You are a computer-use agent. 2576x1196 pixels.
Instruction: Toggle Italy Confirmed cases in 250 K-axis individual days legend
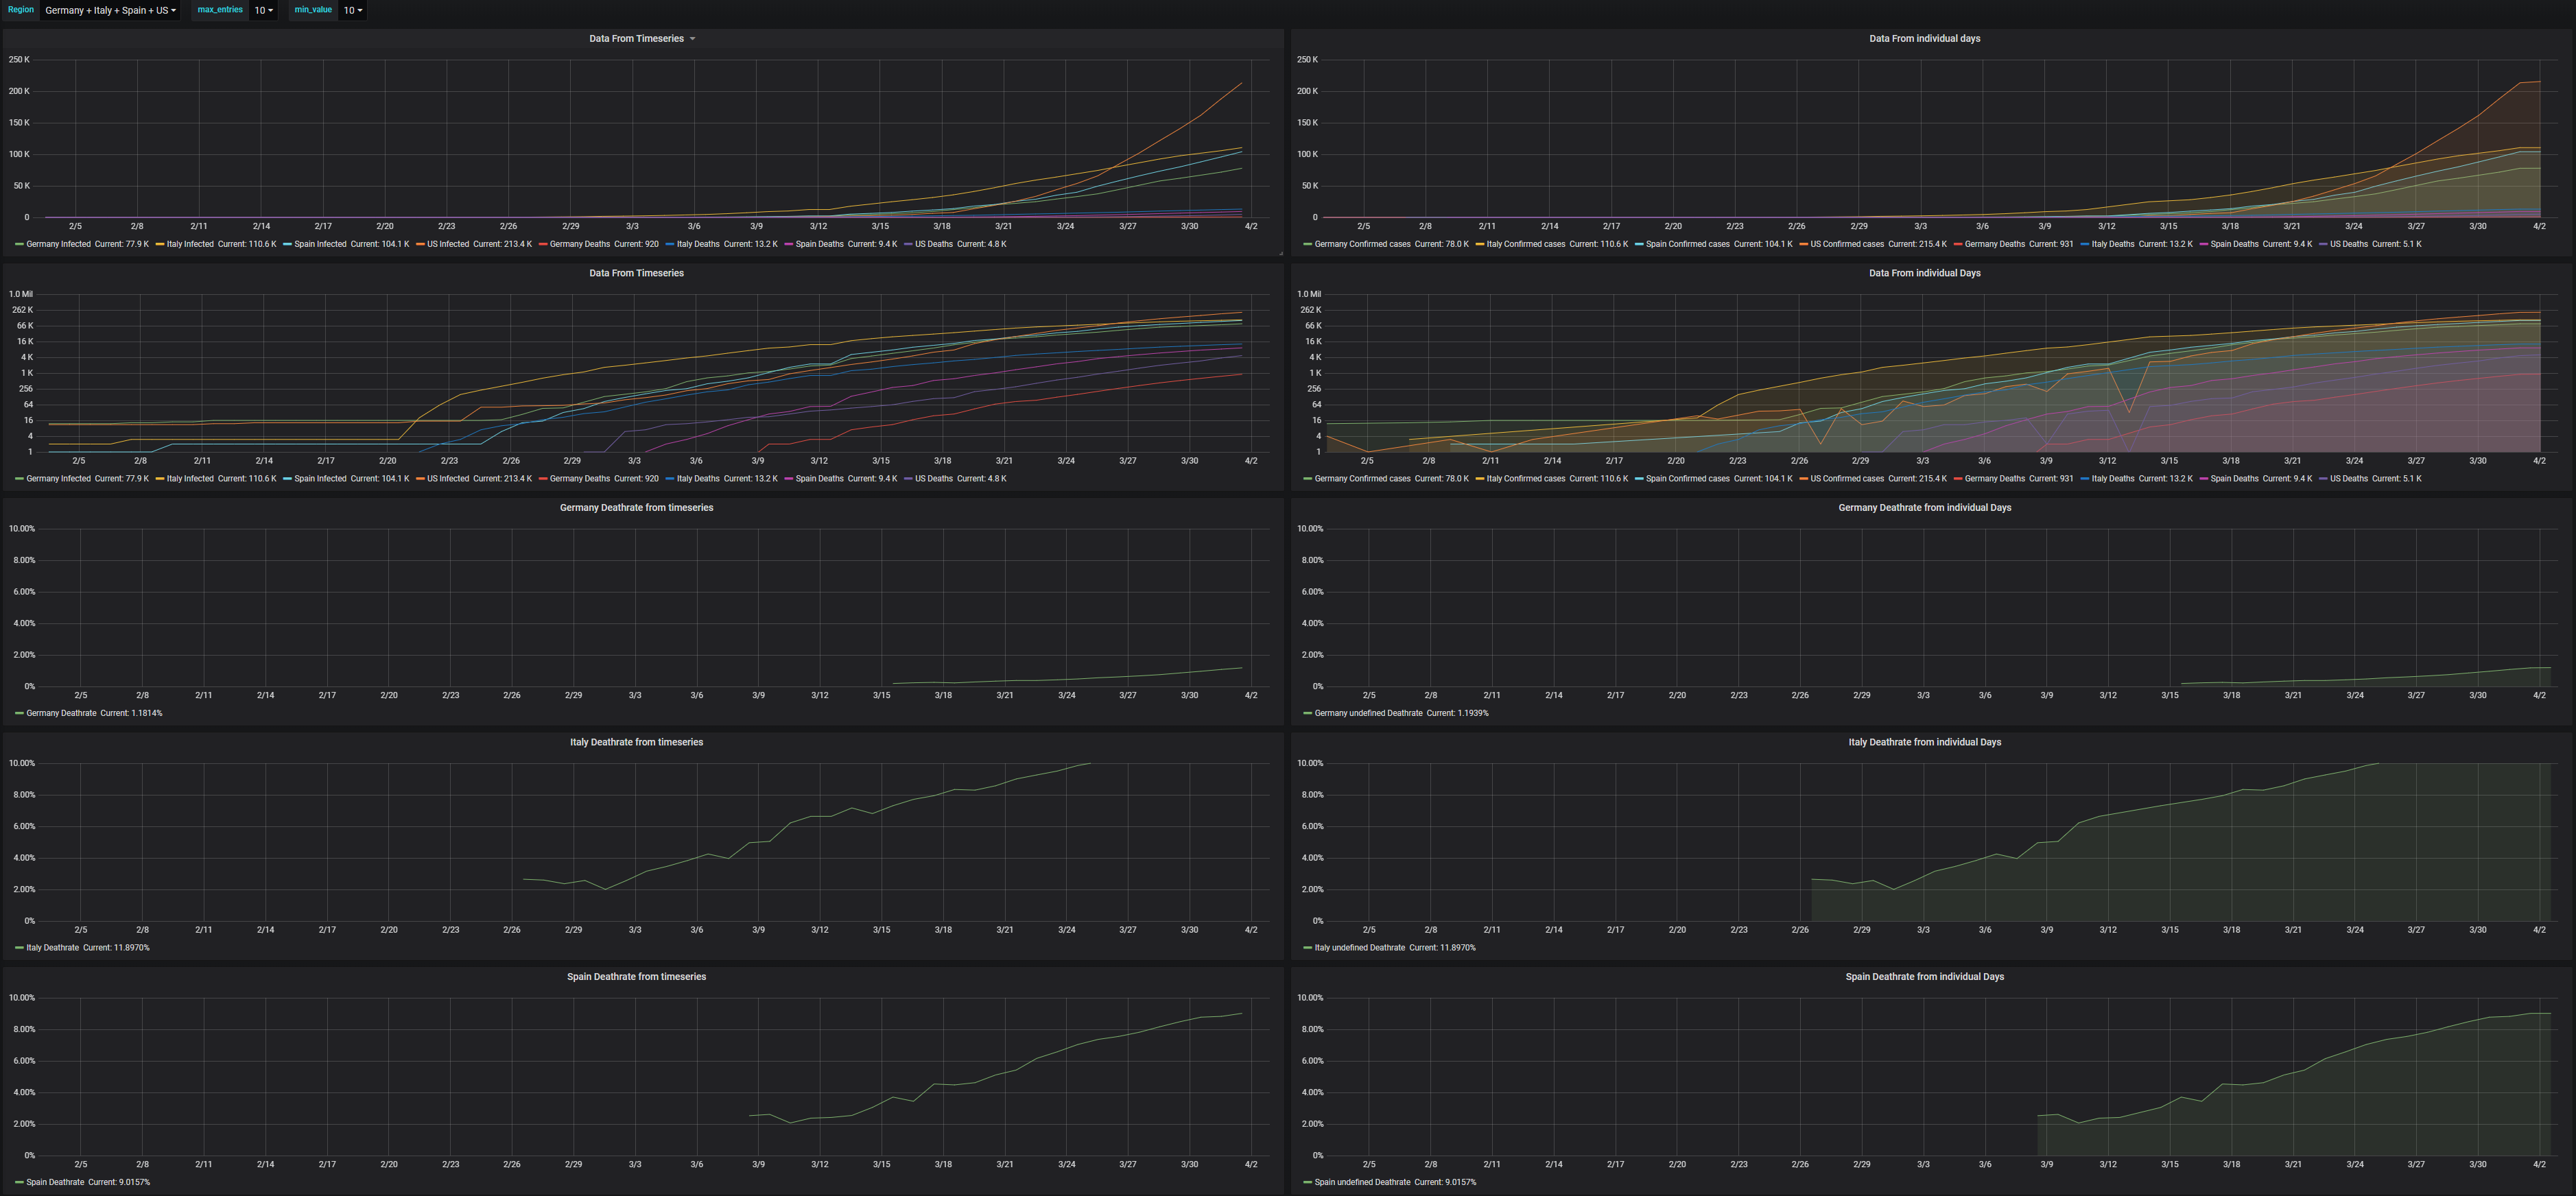(x=1526, y=244)
